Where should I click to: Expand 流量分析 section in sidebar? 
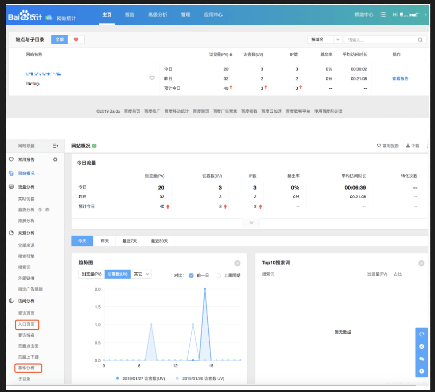26,187
